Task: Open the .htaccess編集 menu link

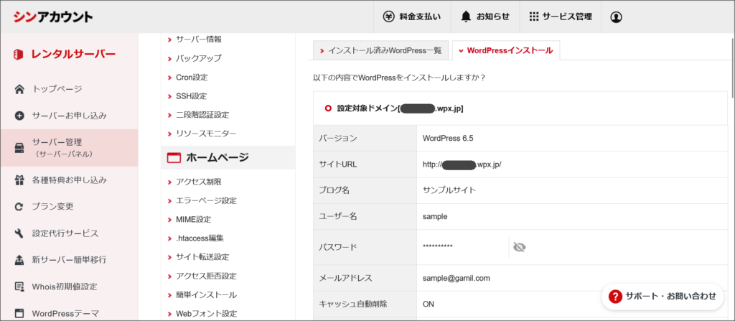Action: (200, 238)
